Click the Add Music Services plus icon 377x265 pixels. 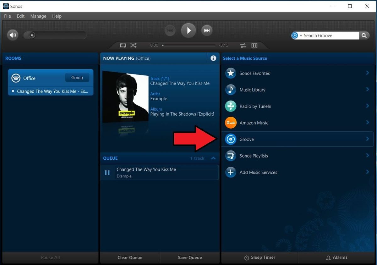230,172
